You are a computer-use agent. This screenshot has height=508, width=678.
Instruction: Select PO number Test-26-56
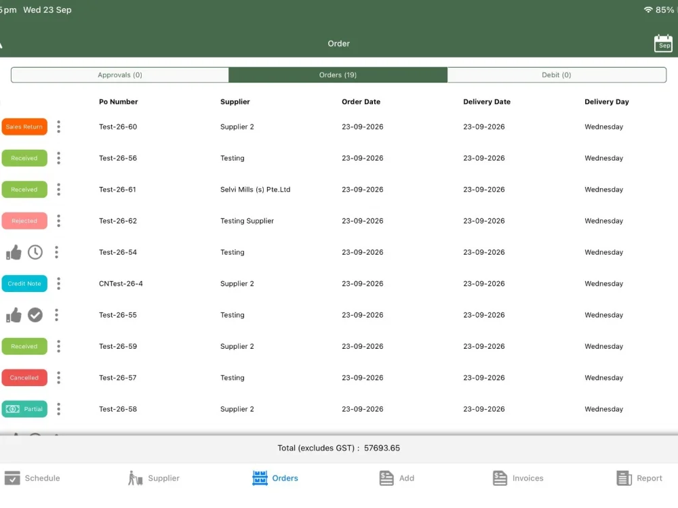[117, 158]
